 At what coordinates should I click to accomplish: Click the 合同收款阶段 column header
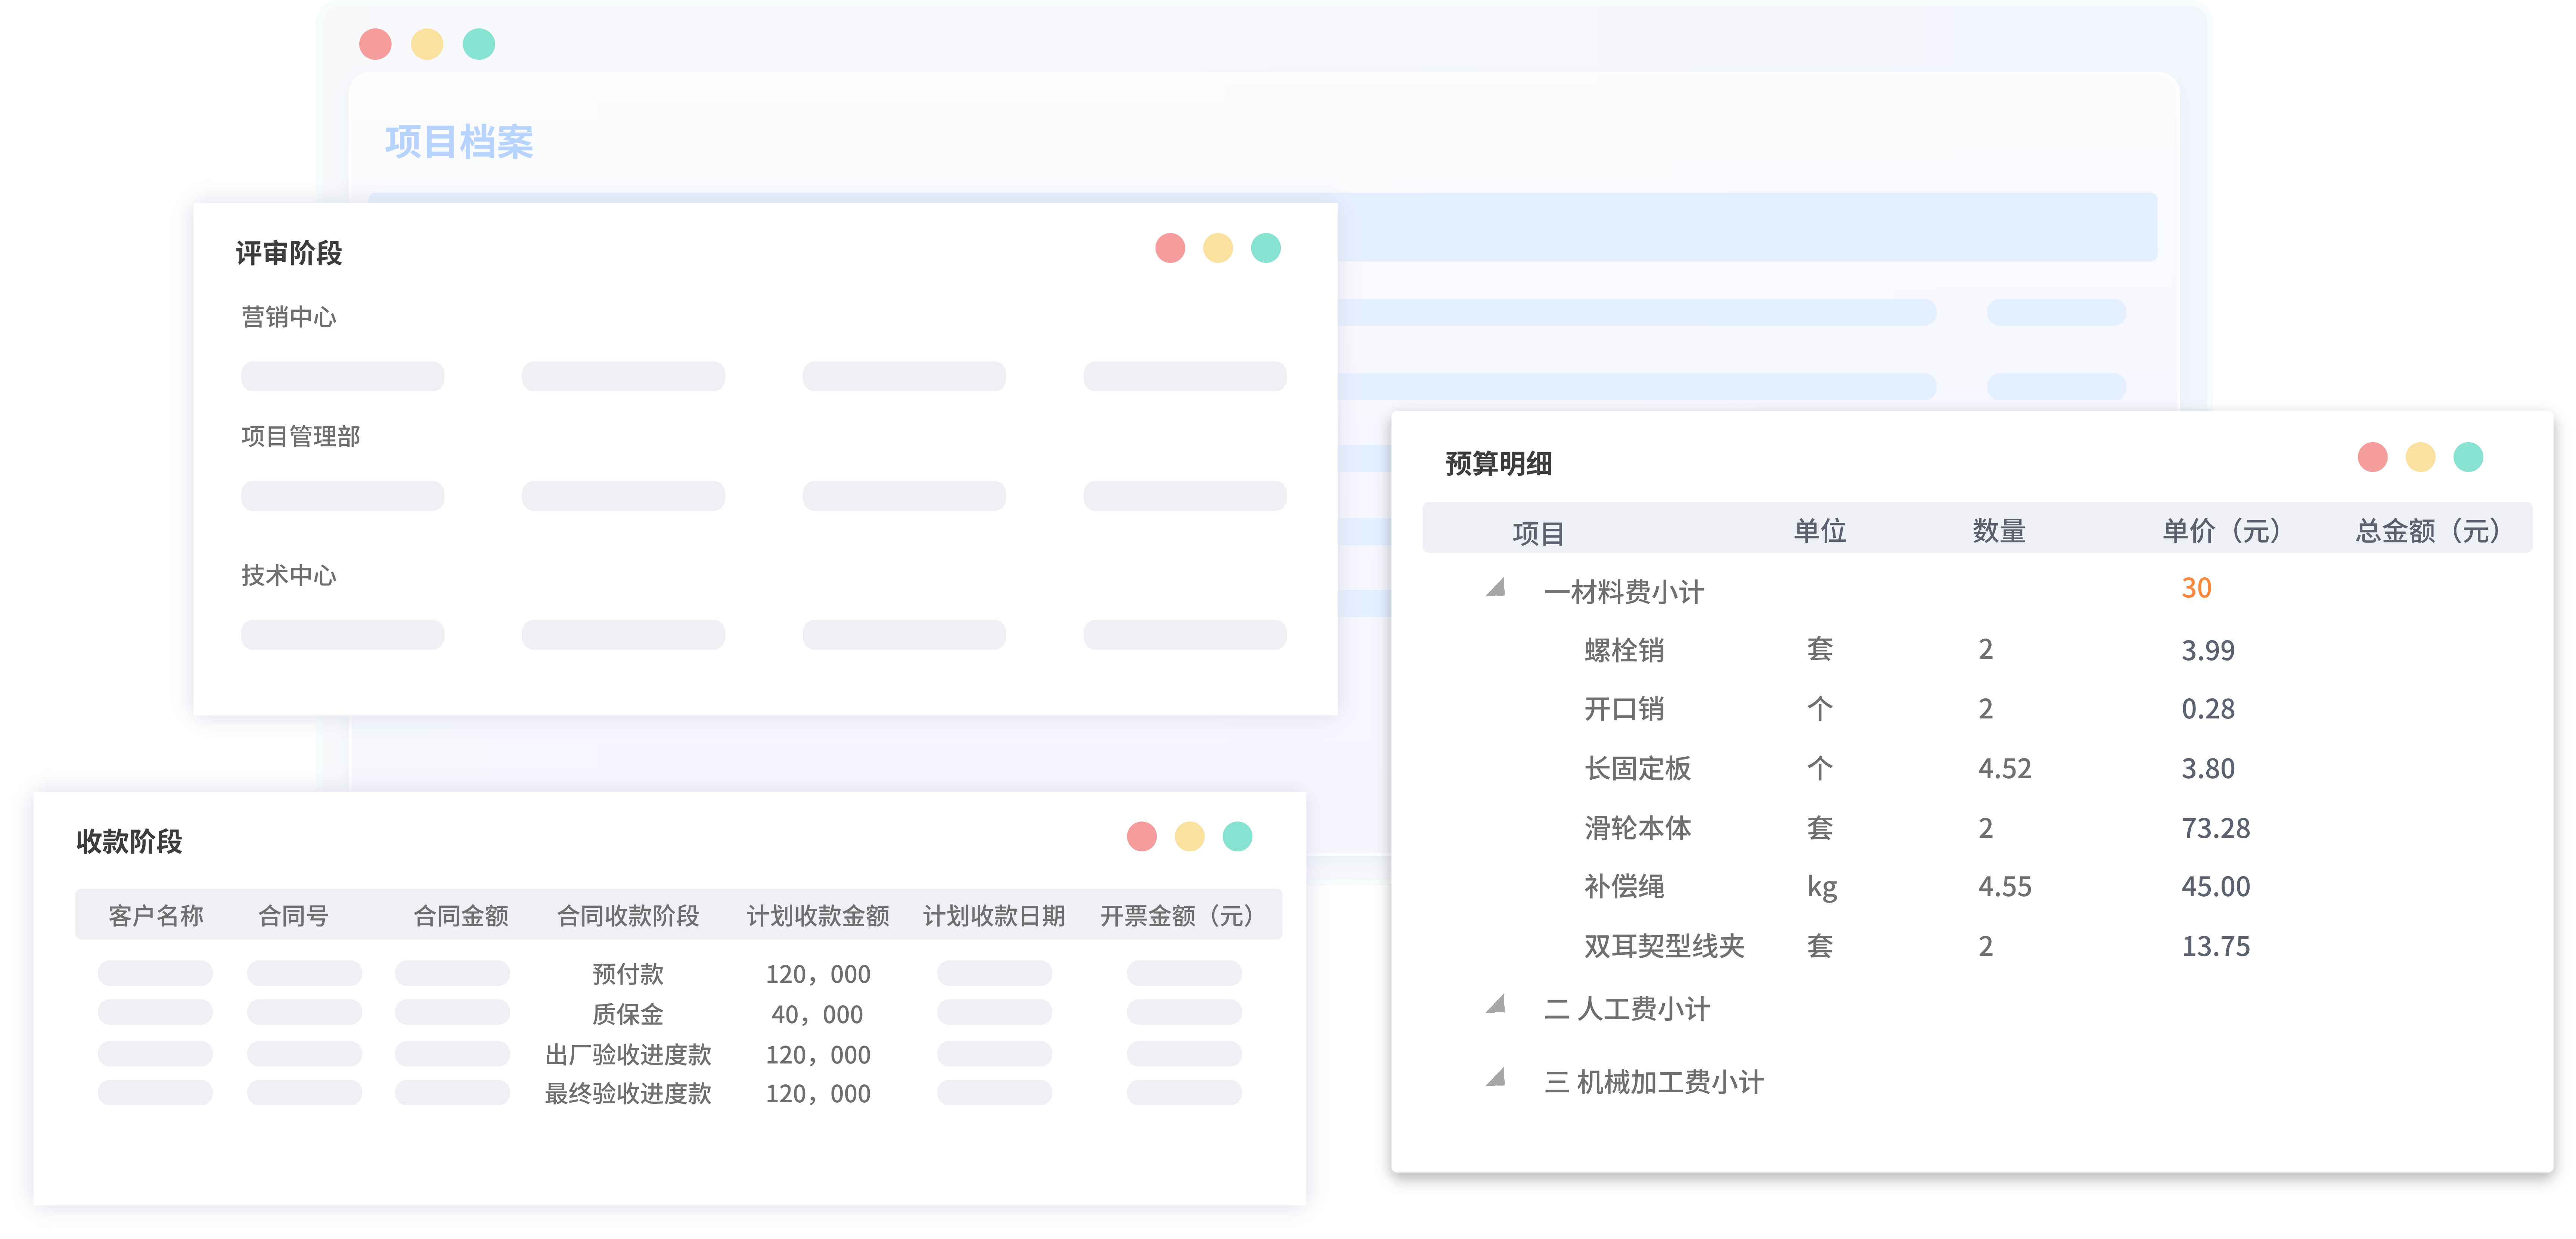628,916
